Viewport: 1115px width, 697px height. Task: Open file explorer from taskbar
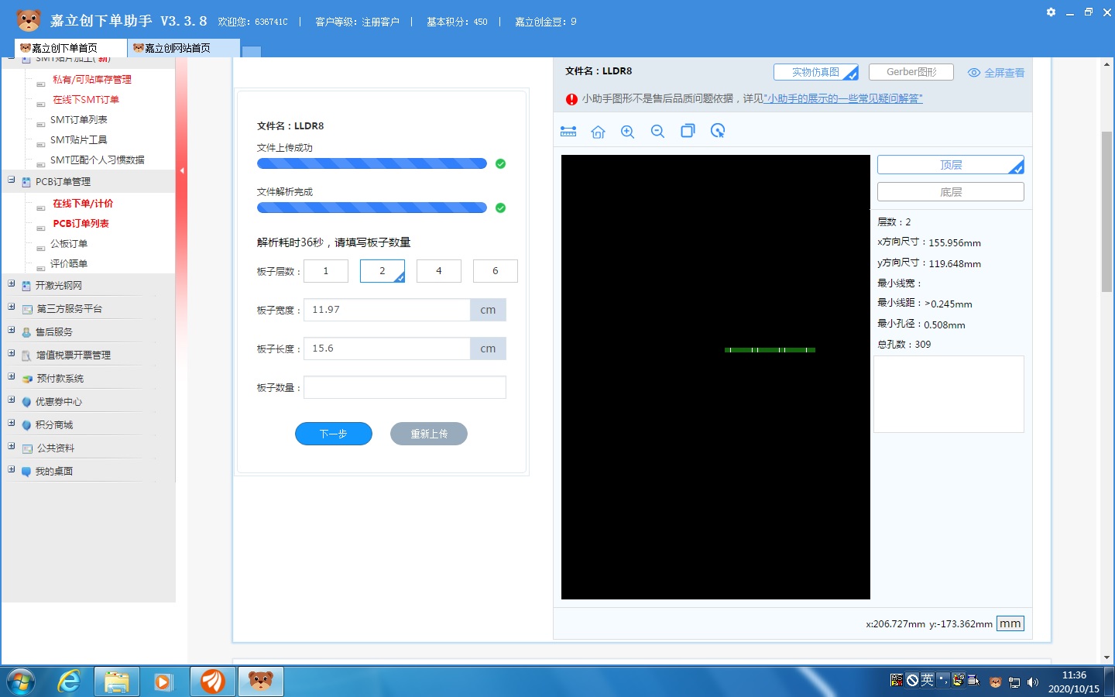pos(117,682)
